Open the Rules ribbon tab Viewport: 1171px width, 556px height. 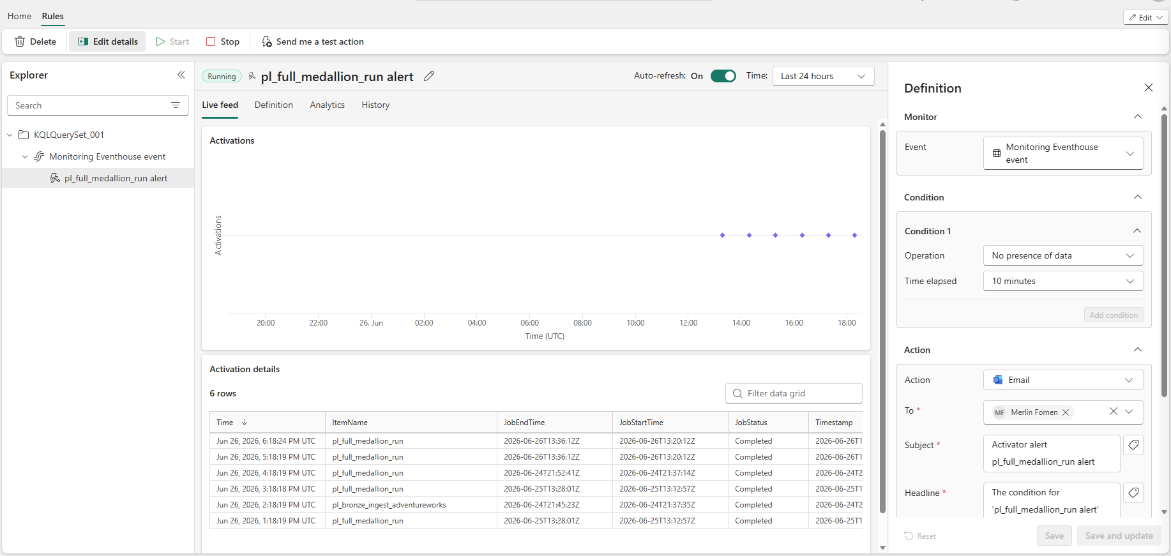[53, 16]
